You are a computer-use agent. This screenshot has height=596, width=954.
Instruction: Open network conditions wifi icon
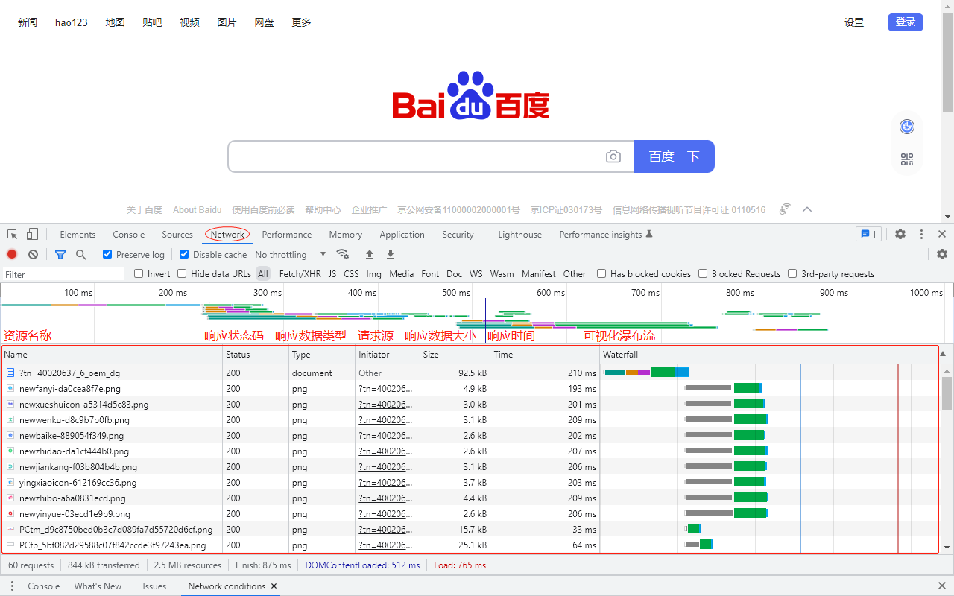coord(343,254)
